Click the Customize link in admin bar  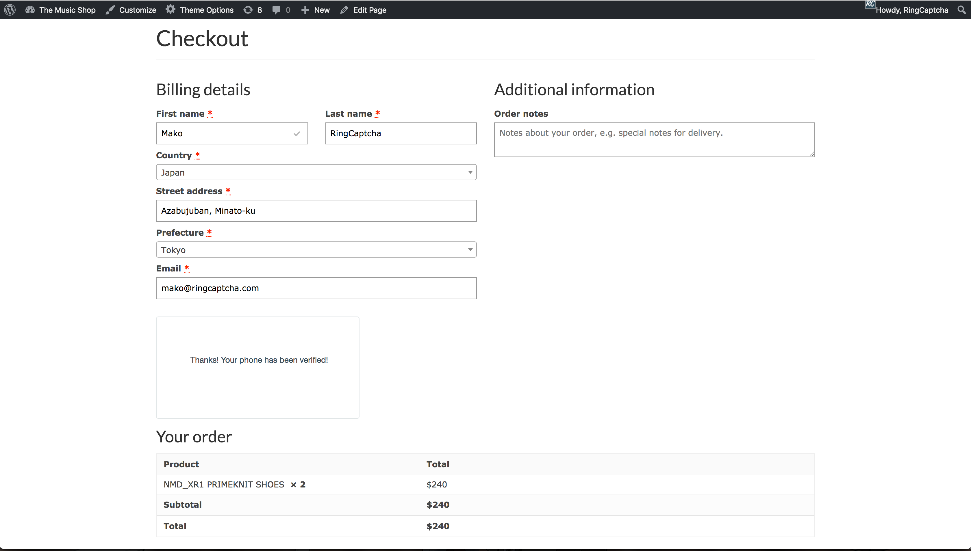click(x=138, y=10)
